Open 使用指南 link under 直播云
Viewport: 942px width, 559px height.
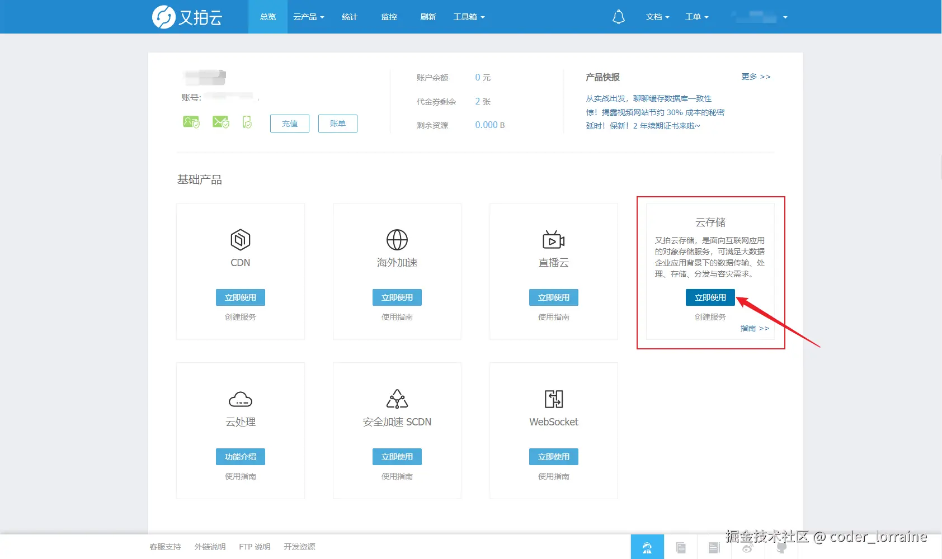[554, 317]
